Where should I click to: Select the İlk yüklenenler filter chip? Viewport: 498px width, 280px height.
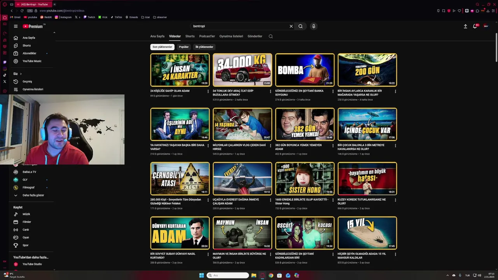(x=204, y=47)
